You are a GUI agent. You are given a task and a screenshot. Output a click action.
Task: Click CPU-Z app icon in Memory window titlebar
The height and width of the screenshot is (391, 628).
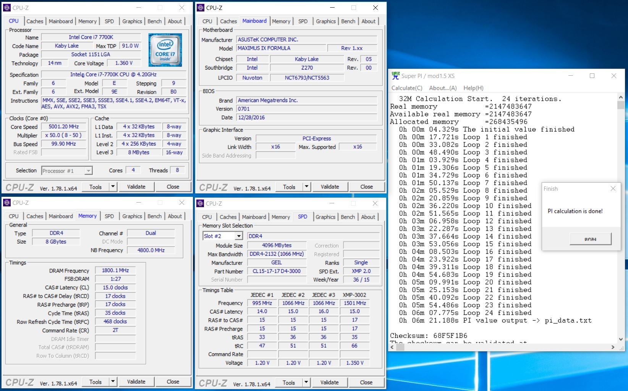point(7,203)
